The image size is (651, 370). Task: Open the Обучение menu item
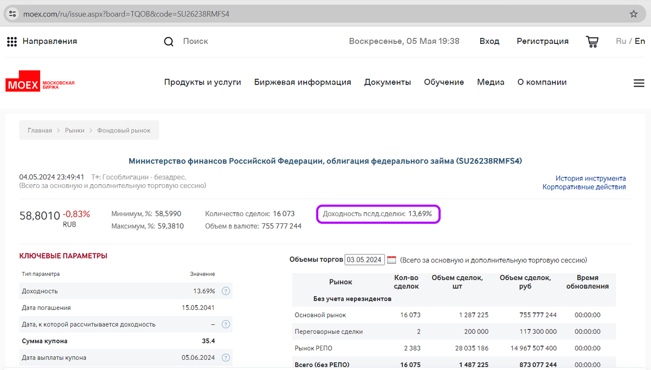tap(444, 82)
